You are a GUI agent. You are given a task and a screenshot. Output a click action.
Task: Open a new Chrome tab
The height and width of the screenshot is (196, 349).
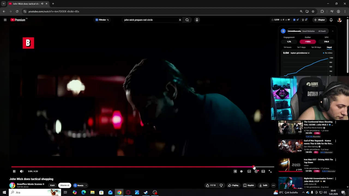pos(53,4)
